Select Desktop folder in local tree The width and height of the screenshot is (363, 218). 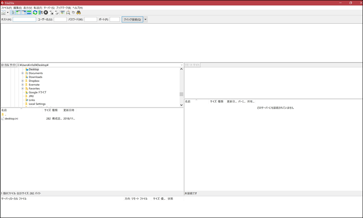pos(34,69)
